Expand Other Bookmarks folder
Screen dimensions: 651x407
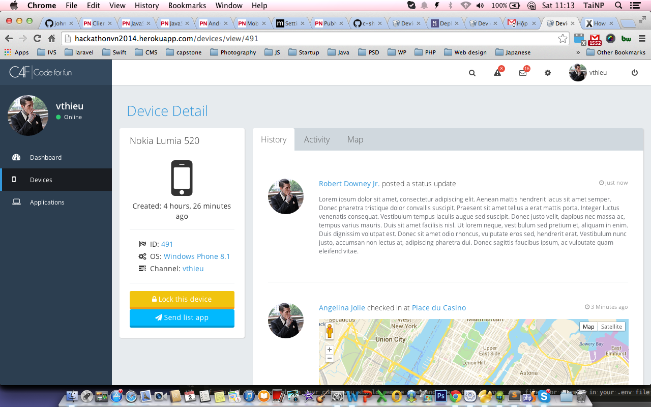616,52
